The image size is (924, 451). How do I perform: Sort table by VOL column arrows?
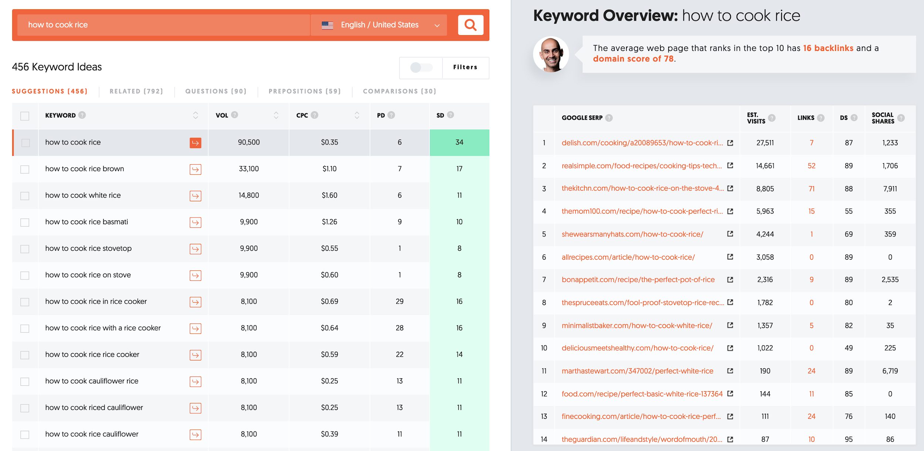tap(276, 115)
